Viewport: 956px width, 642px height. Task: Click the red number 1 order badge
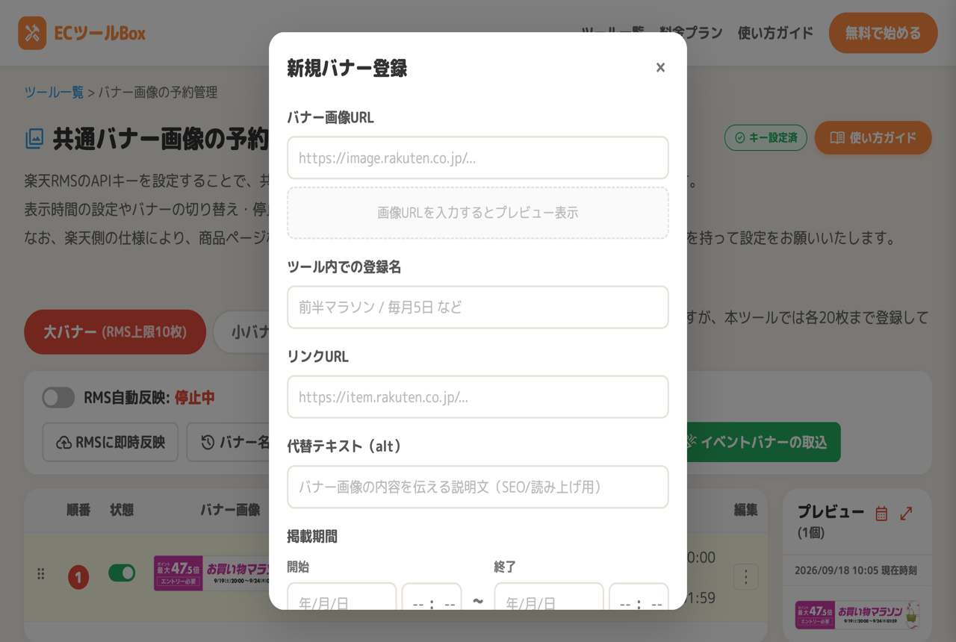pyautogui.click(x=78, y=577)
